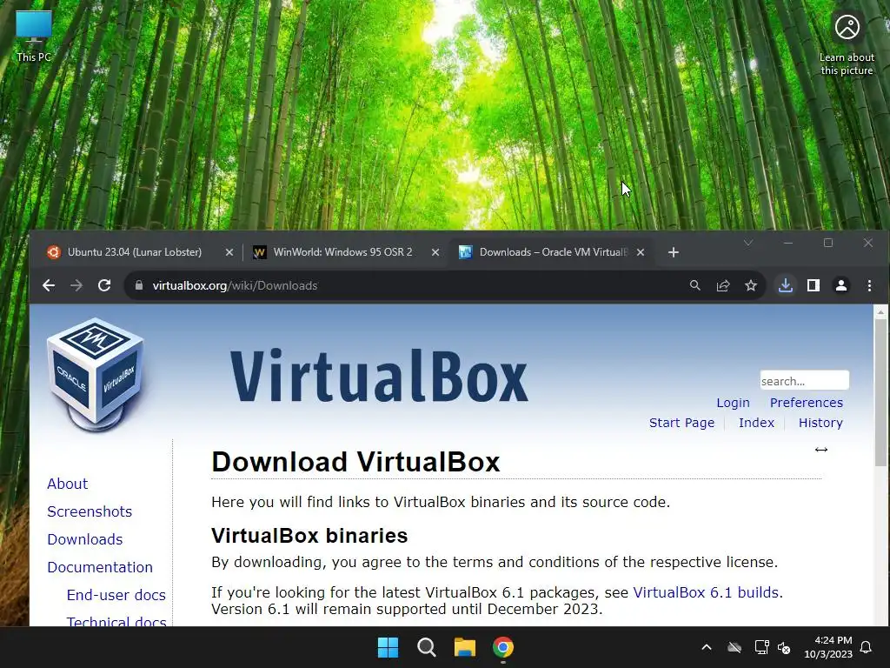Image resolution: width=890 pixels, height=668 pixels.
Task: Click the Download VirtualBox heading
Action: click(x=355, y=461)
